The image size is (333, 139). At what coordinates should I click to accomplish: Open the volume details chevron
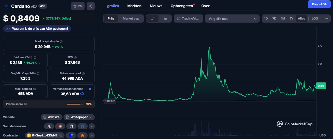(x=39, y=62)
